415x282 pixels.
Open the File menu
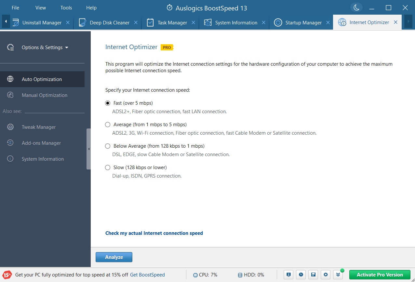pyautogui.click(x=15, y=7)
